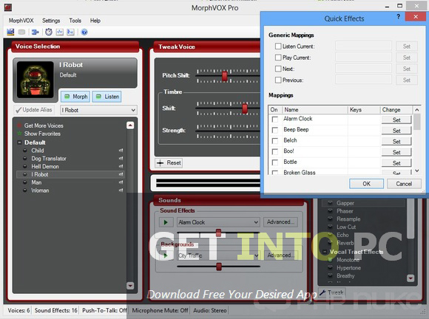Open the Tools menu
Viewport: 429px width, 319px height.
pyautogui.click(x=75, y=21)
